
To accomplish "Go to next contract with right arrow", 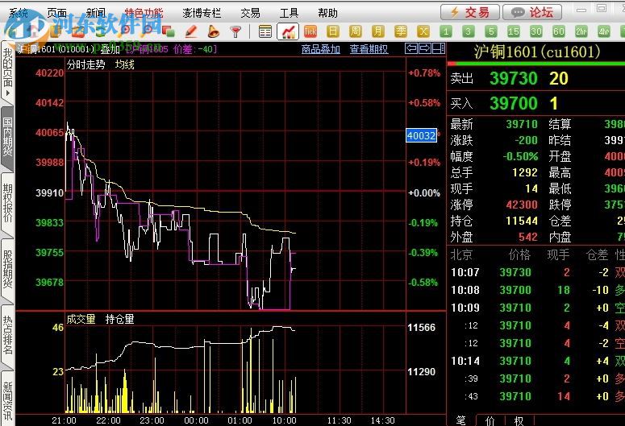I will click(425, 48).
